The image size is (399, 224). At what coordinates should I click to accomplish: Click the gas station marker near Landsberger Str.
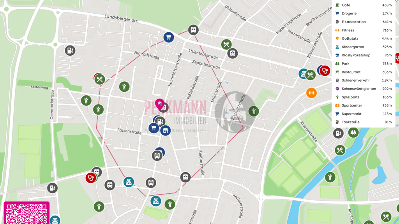point(70,51)
